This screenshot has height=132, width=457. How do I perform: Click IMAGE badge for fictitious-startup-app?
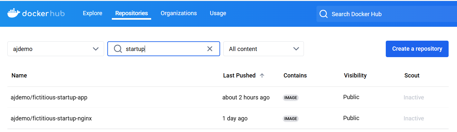[x=291, y=98]
